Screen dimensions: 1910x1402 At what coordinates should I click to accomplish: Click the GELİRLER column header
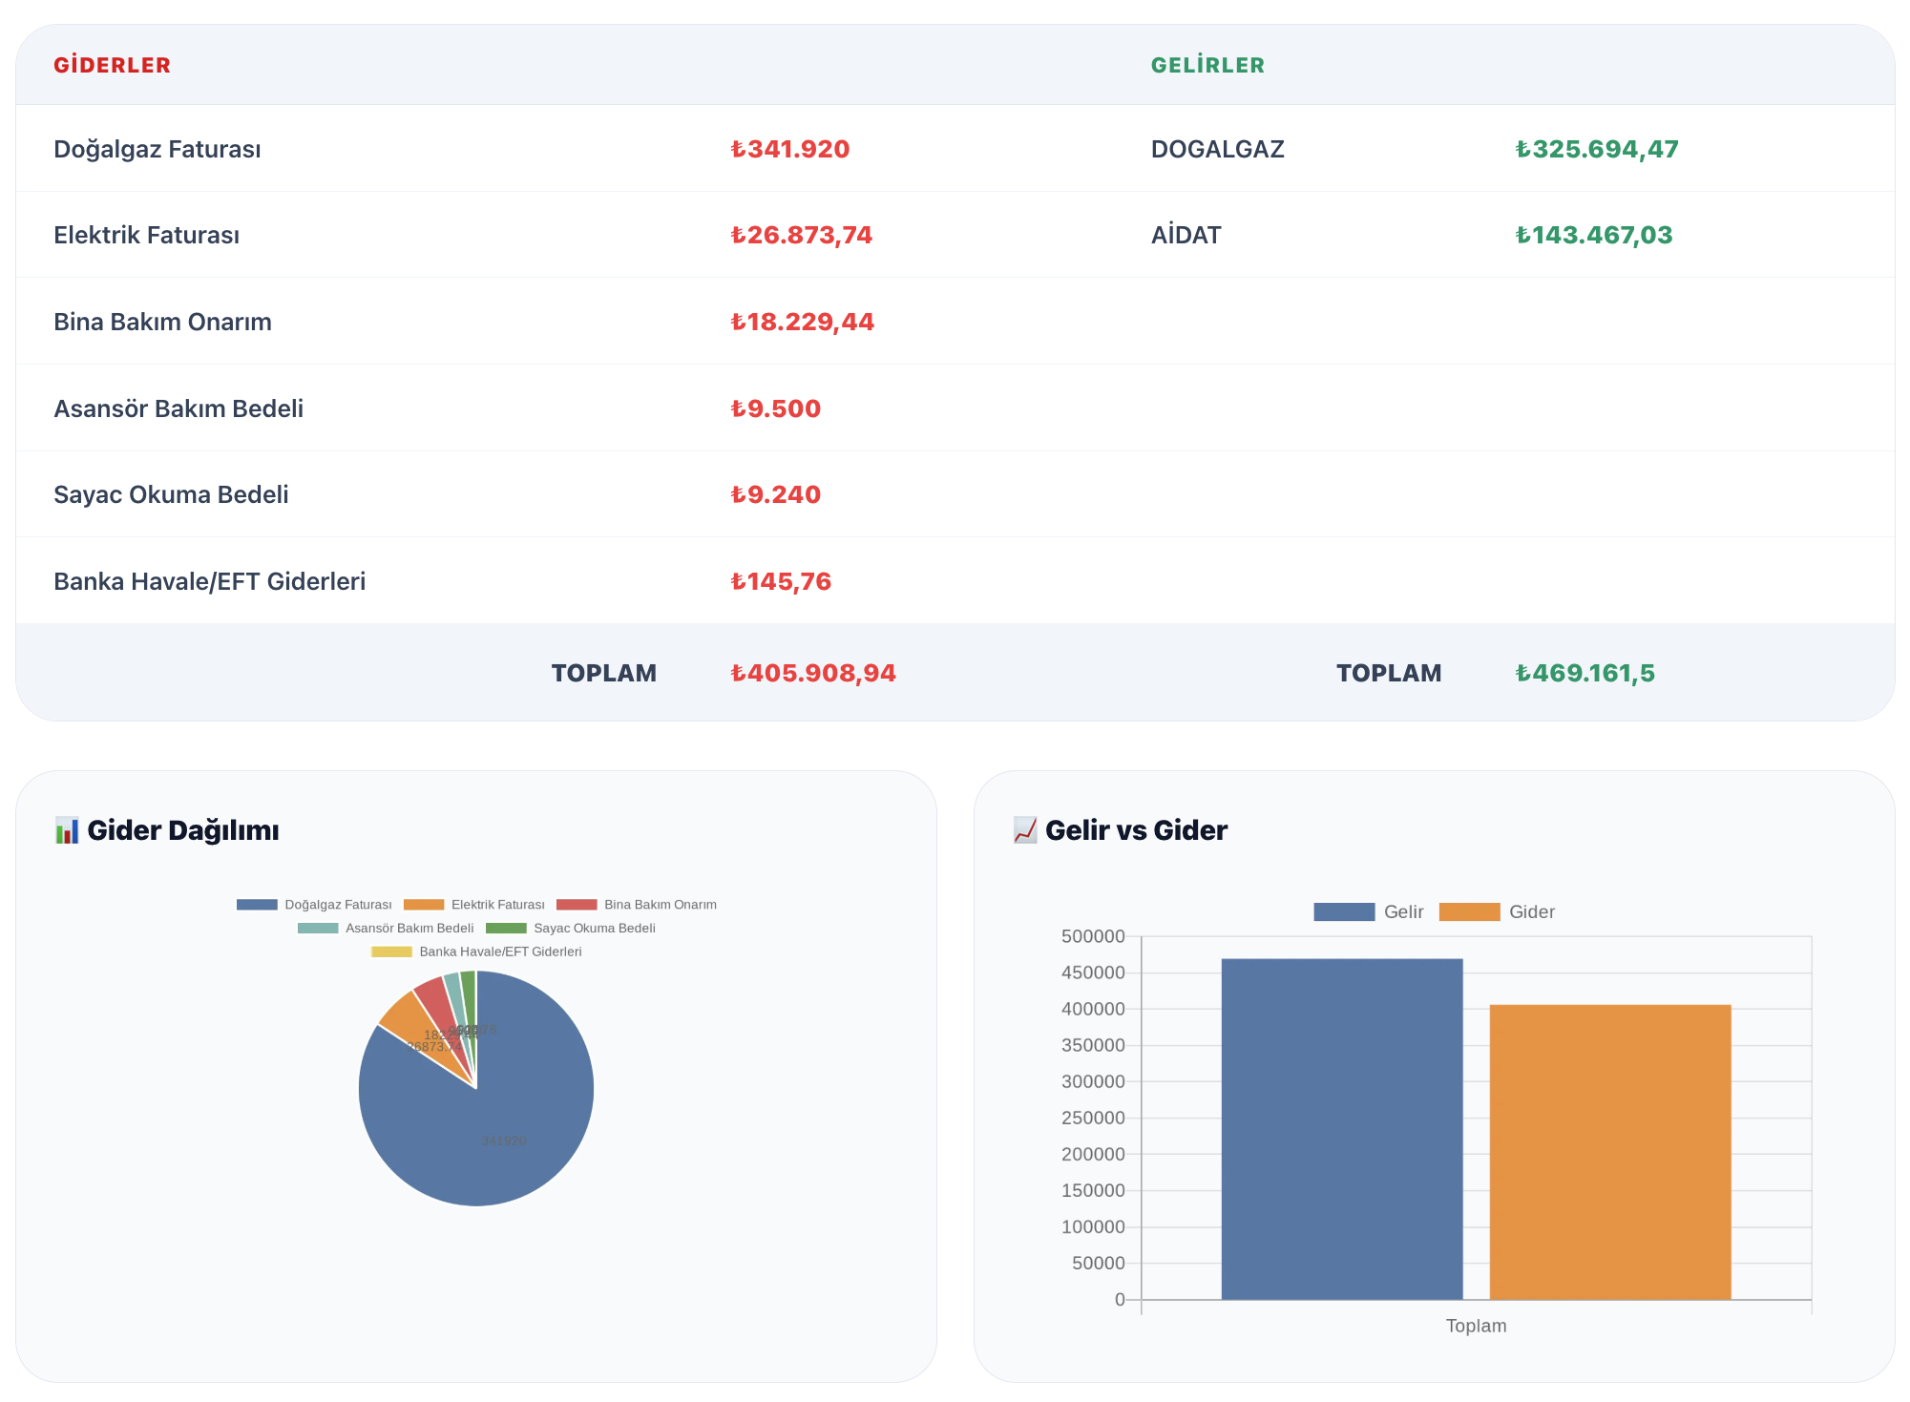(1207, 65)
